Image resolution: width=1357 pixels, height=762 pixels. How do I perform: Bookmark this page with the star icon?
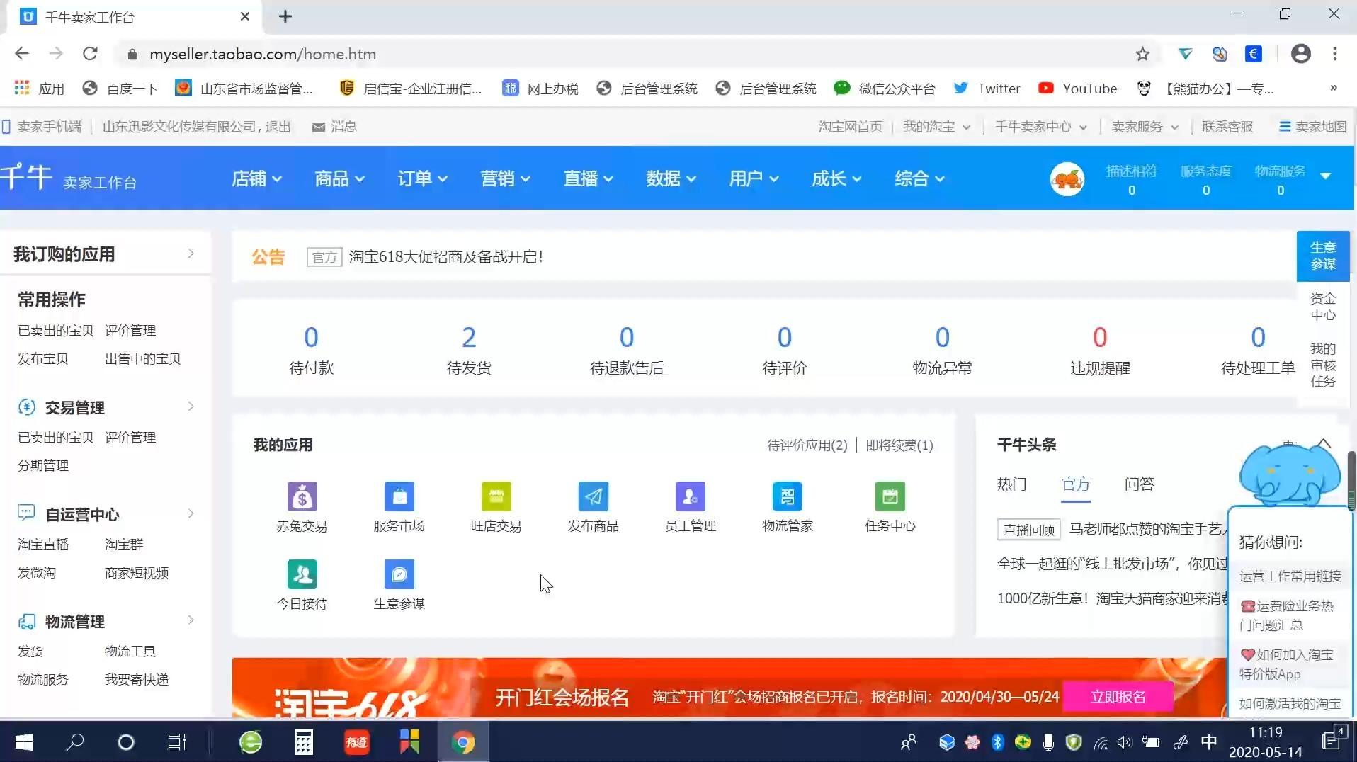coord(1142,54)
